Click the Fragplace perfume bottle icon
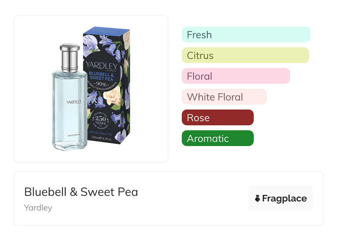Viewport: 337px width, 239px height. point(258,198)
